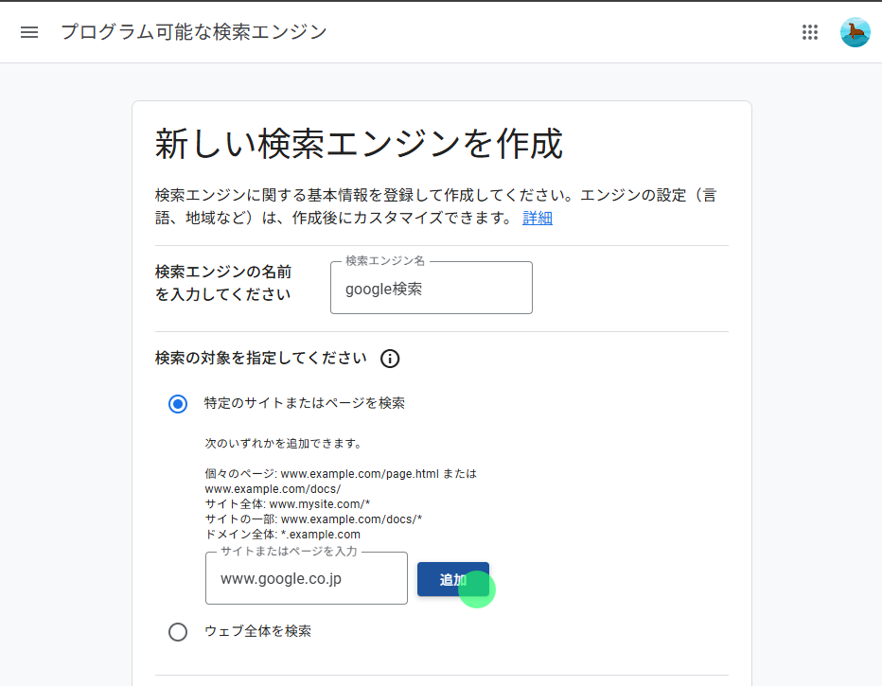Click the 追加 button
Viewport: 882px width, 686px height.
[x=452, y=580]
